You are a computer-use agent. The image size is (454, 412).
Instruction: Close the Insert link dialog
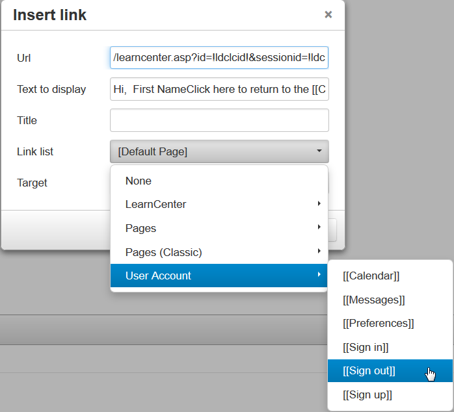click(328, 14)
